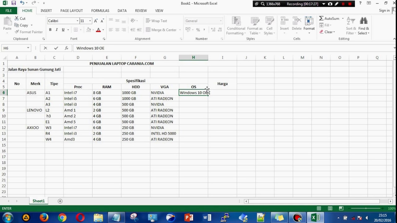Image resolution: width=397 pixels, height=223 pixels.
Task: Click the Clear eraser button
Action: coord(327,32)
